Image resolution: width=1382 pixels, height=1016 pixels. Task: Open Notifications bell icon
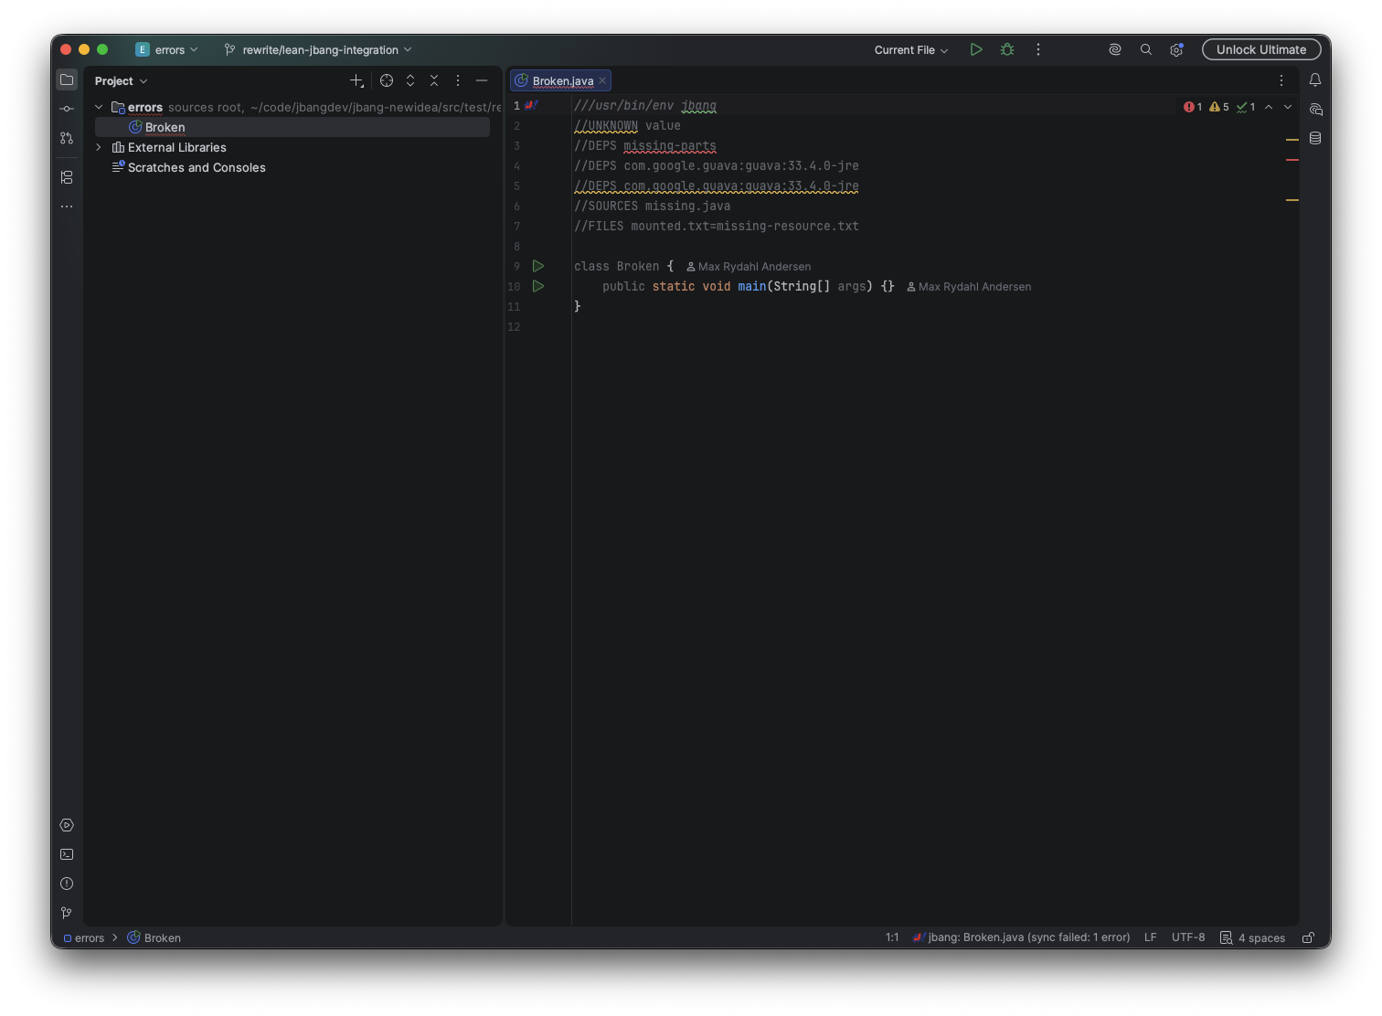(1315, 79)
